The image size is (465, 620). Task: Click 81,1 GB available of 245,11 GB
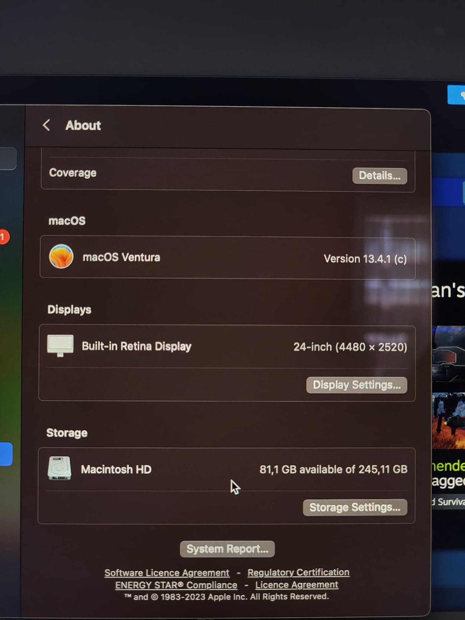pos(333,469)
